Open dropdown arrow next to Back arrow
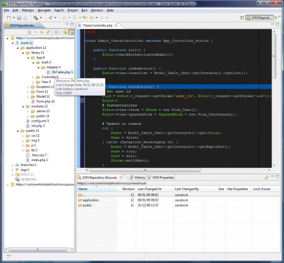Screen dimensions: 284x263 [x=96, y=18]
